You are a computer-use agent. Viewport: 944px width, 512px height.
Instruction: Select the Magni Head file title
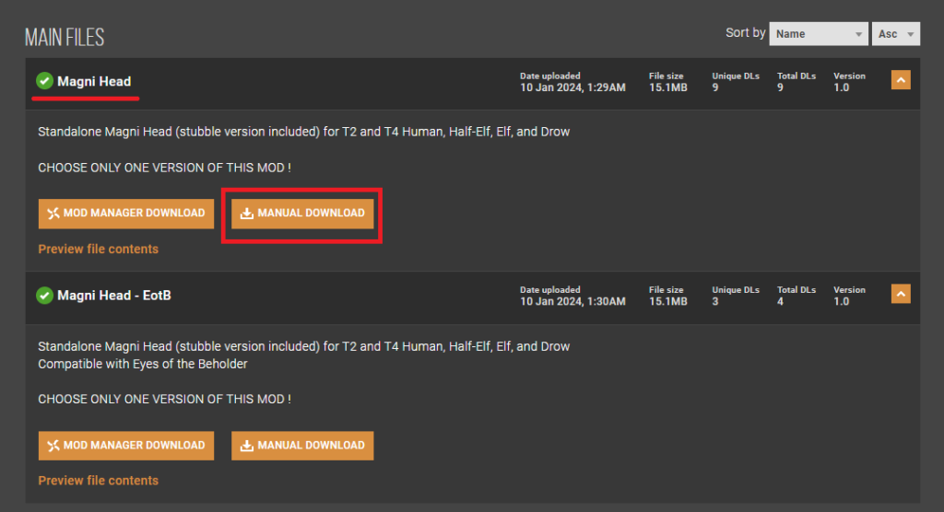coord(94,82)
